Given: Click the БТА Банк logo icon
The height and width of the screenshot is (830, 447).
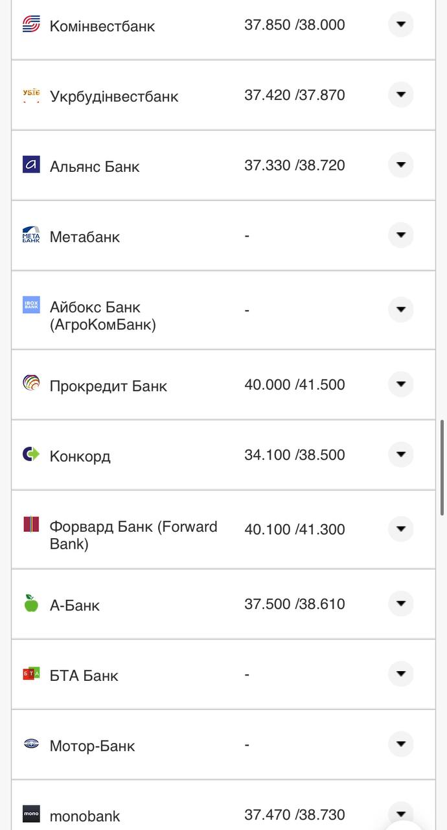Looking at the screenshot, I should [x=31, y=674].
